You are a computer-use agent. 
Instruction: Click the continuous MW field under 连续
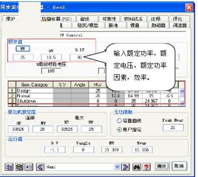[x=43, y=129]
